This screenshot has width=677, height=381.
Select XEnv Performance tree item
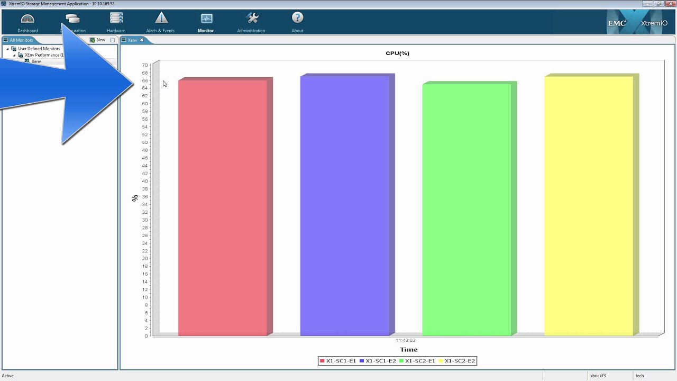tap(44, 55)
